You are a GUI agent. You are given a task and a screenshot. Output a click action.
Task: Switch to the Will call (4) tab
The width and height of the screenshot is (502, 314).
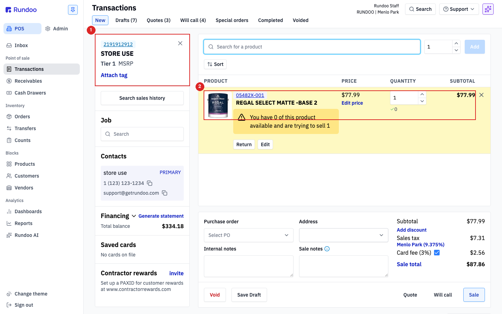(x=193, y=20)
